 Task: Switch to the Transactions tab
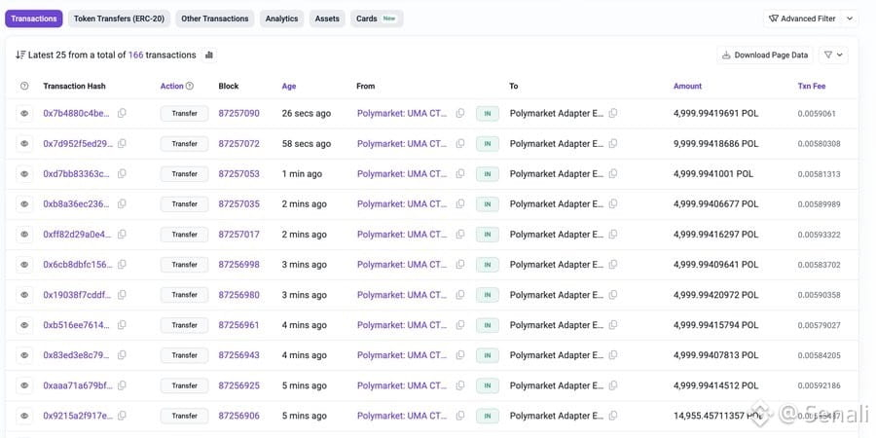click(34, 18)
